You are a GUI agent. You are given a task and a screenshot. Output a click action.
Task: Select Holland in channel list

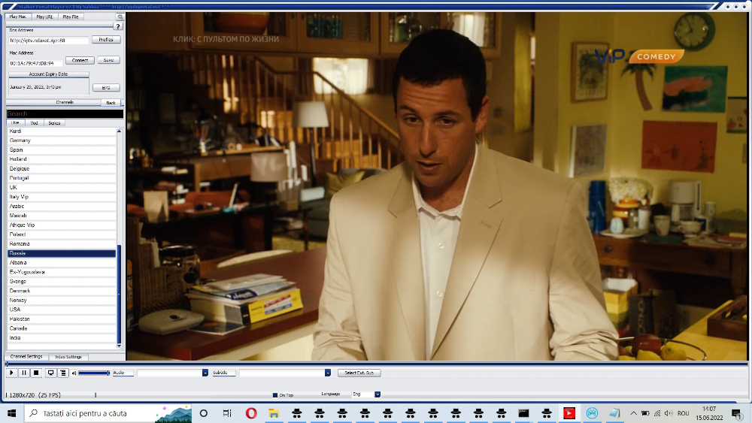tap(62, 159)
